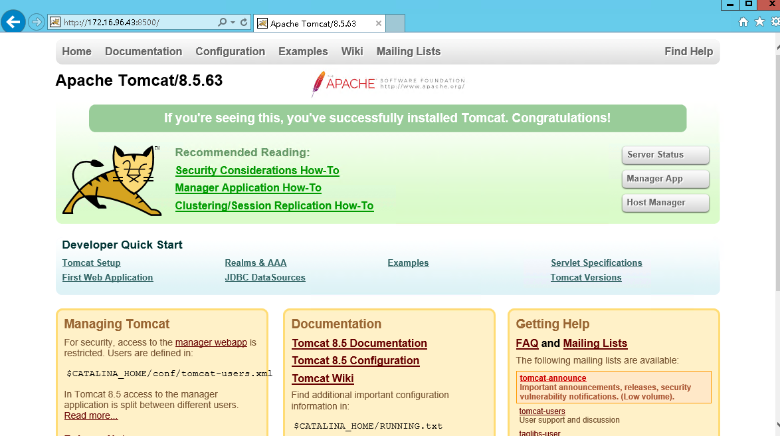Click the Developer Quick Start heading
Image resolution: width=780 pixels, height=436 pixels.
[122, 245]
